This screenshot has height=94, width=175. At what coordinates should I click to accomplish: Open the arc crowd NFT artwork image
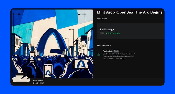click(52, 44)
